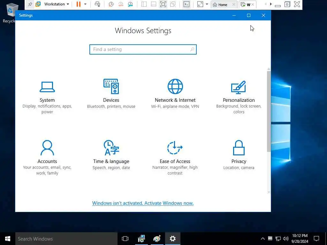Expand the stretch display dropdown arrow
The width and height of the screenshot is (327, 245).
coord(207,4)
